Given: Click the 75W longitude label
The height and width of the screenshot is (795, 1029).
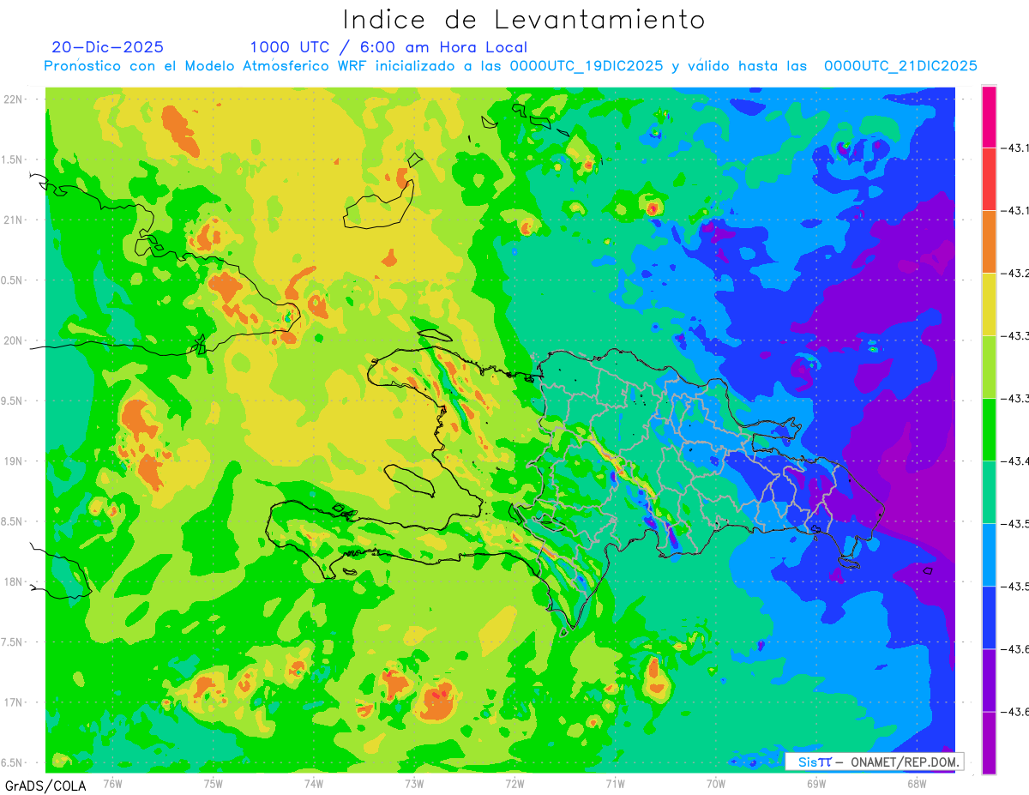Looking at the screenshot, I should [214, 783].
